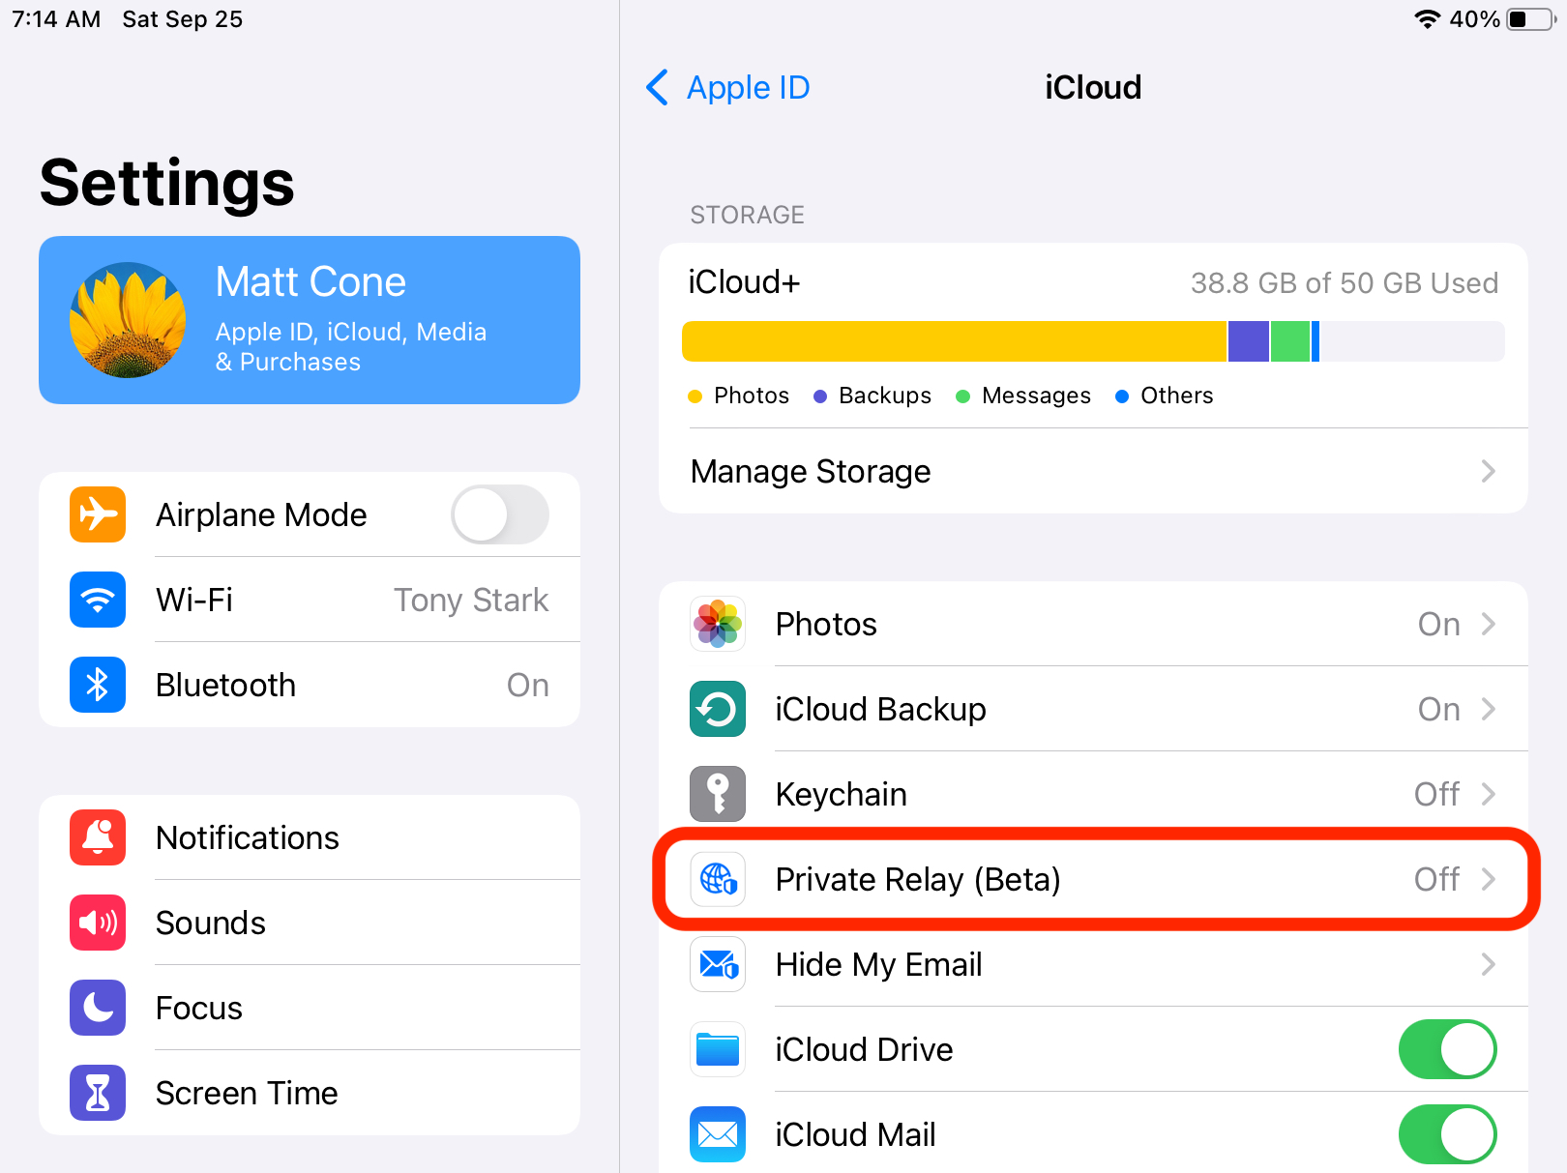
Task: Expand Manage Storage options
Action: pyautogui.click(x=1093, y=471)
